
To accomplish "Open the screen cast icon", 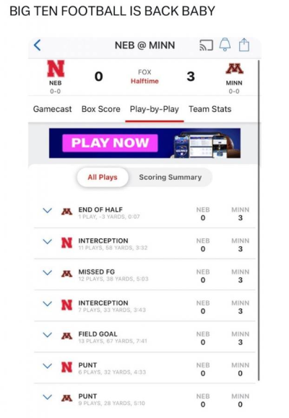I will pos(207,45).
